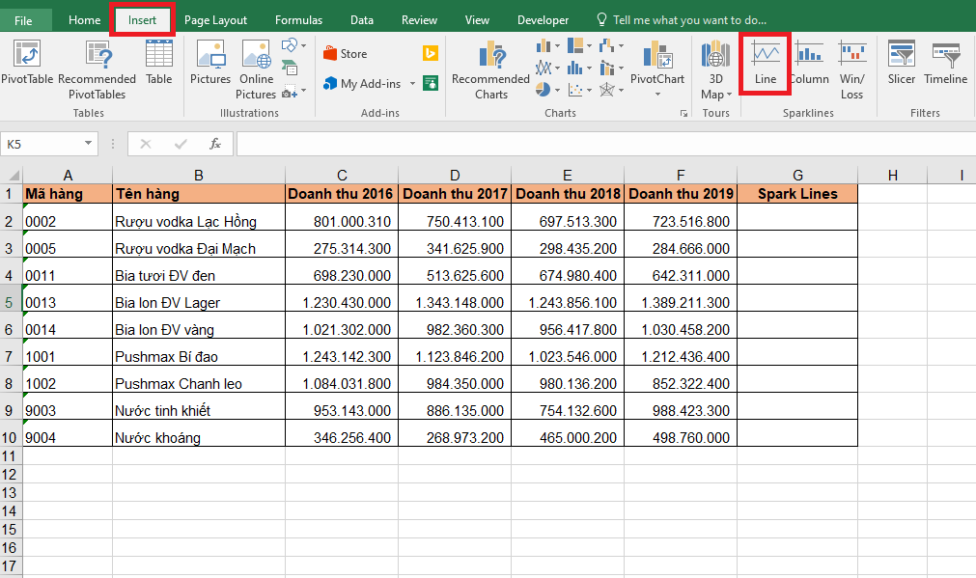The height and width of the screenshot is (578, 976).
Task: Insert a Column sparkline
Action: [x=809, y=63]
